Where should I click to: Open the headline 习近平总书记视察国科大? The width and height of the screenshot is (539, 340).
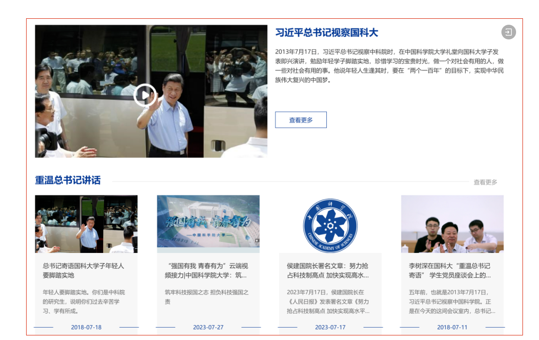click(326, 33)
